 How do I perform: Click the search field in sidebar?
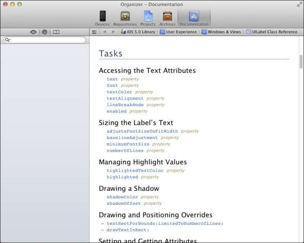click(x=45, y=40)
